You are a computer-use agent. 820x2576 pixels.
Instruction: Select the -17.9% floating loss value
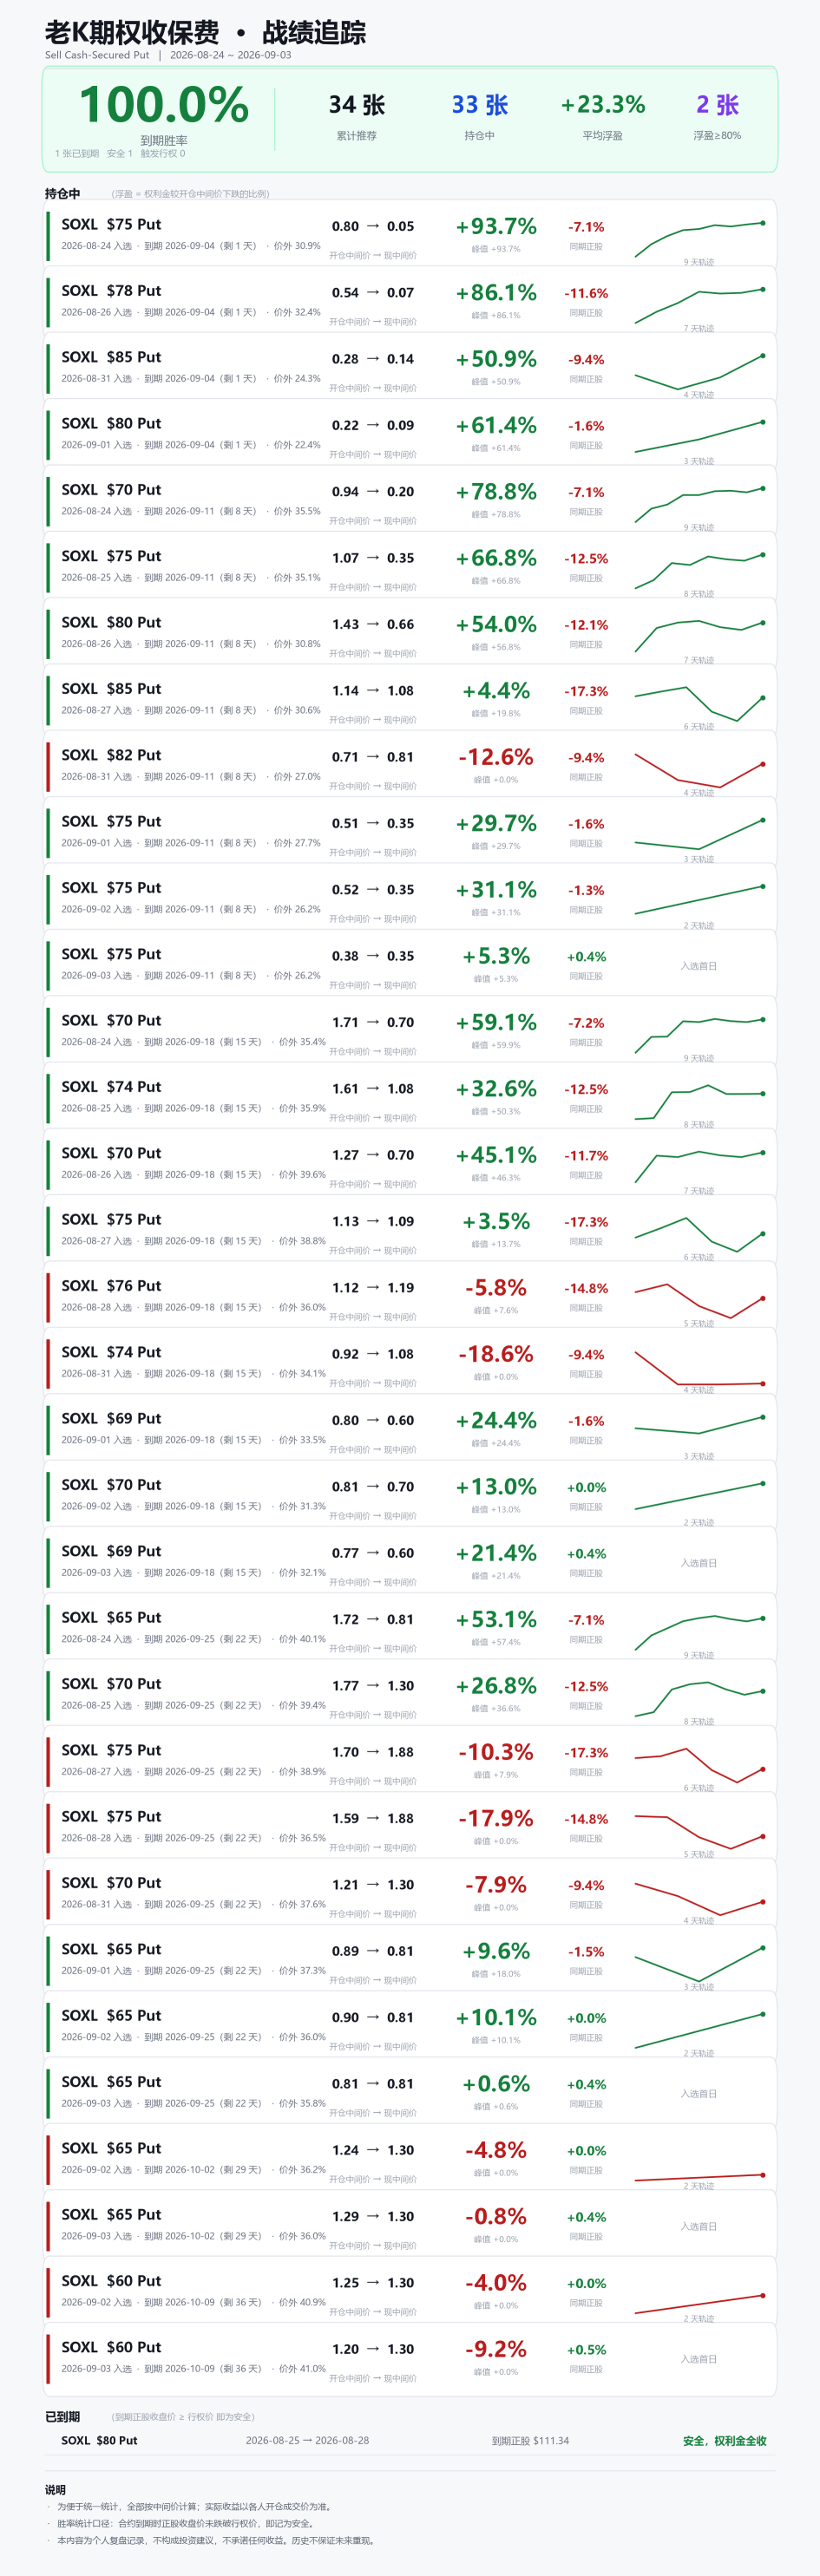point(496,1818)
